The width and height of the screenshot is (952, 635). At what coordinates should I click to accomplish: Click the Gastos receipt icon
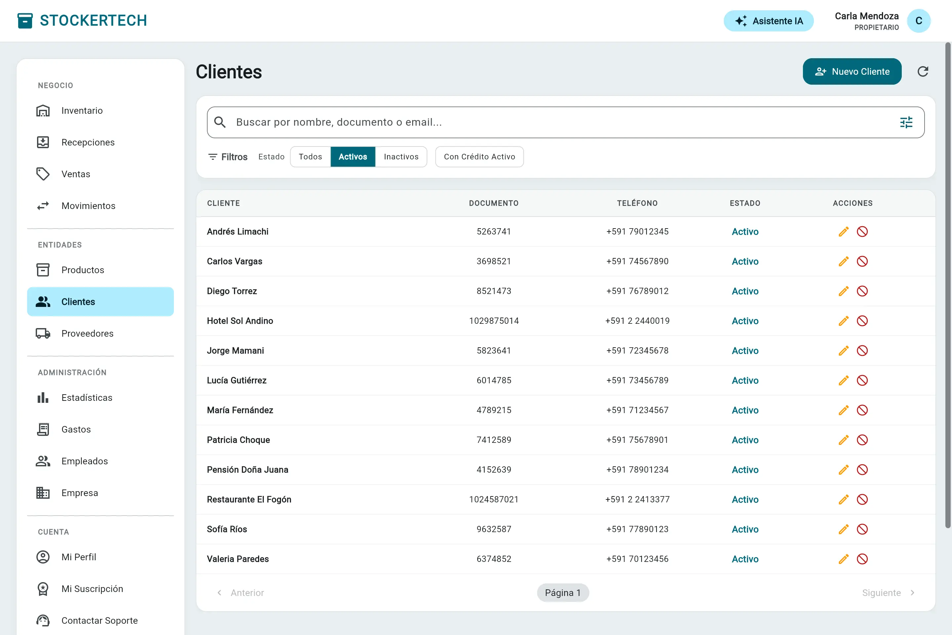coord(43,429)
